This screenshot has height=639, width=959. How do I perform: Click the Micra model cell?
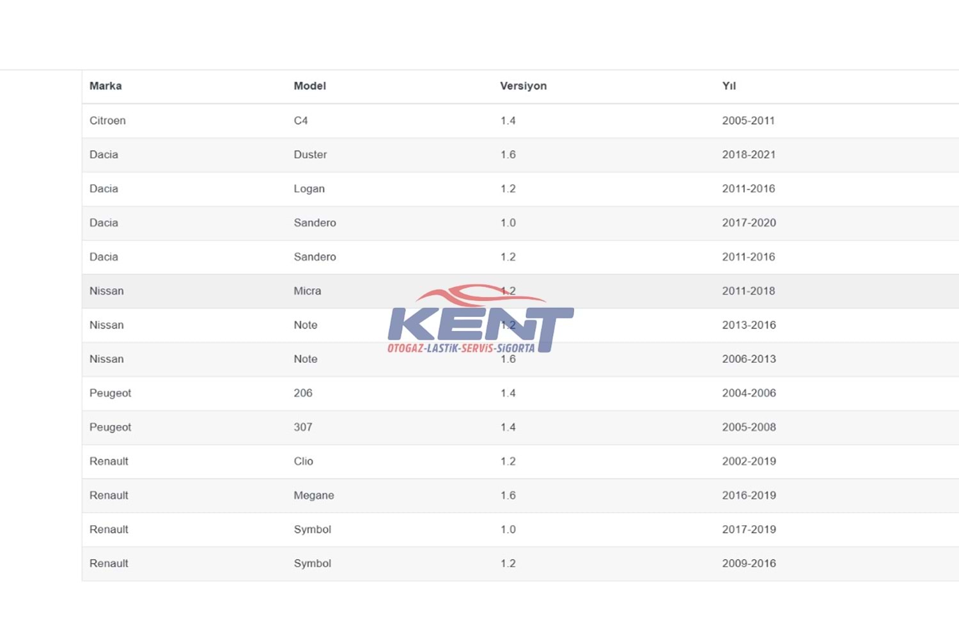tap(307, 291)
